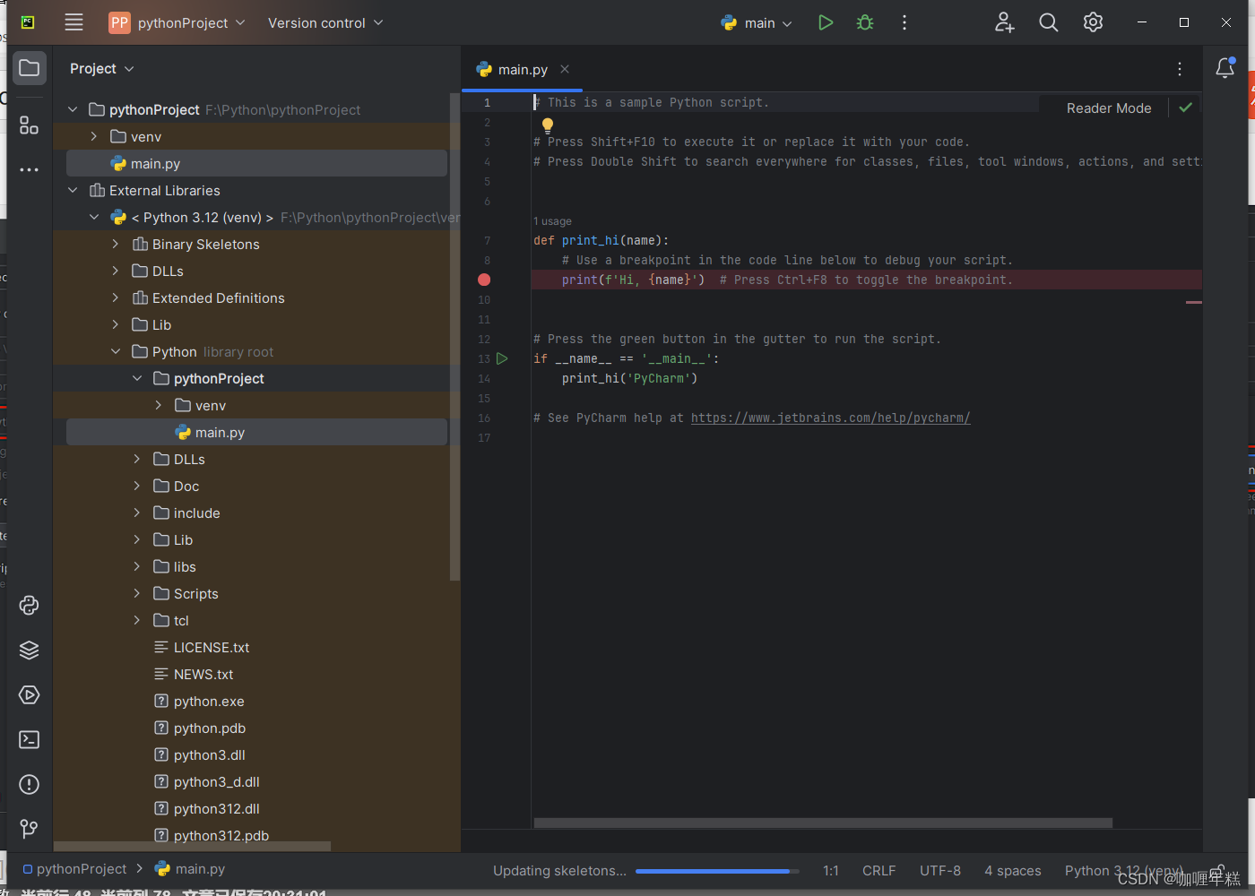1255x896 pixels.
Task: Change CRLF line separator setting
Action: (x=878, y=871)
